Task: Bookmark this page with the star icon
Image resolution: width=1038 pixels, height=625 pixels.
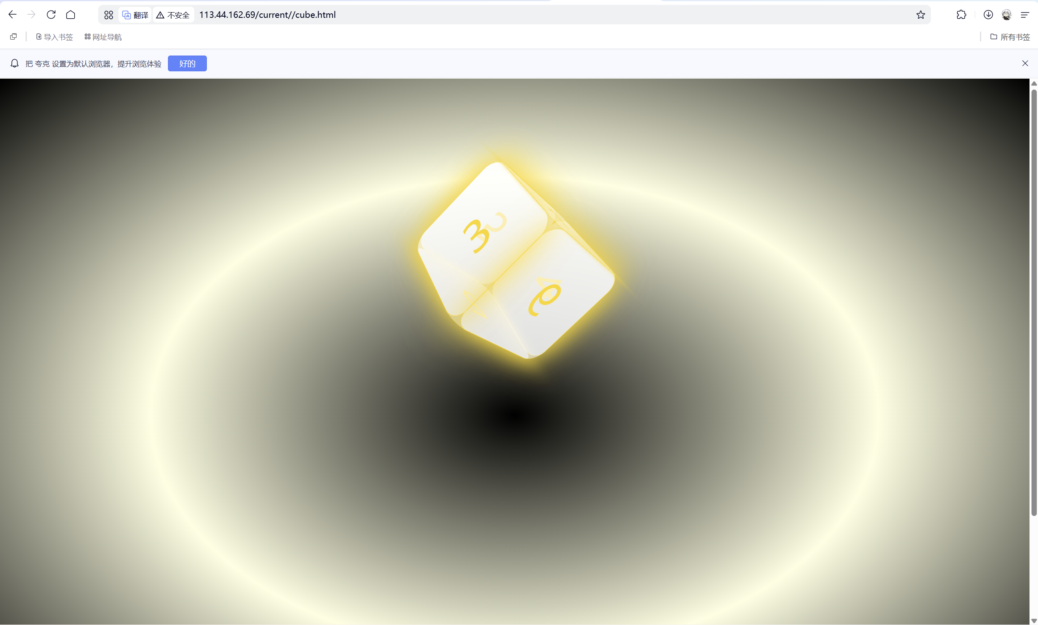Action: pyautogui.click(x=920, y=15)
